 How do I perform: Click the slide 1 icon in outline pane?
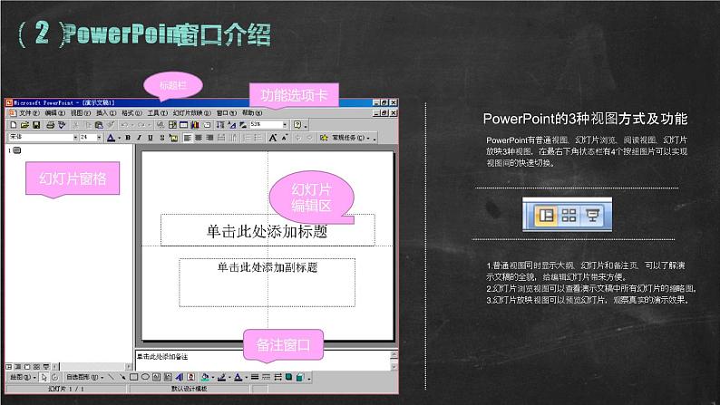point(17,150)
